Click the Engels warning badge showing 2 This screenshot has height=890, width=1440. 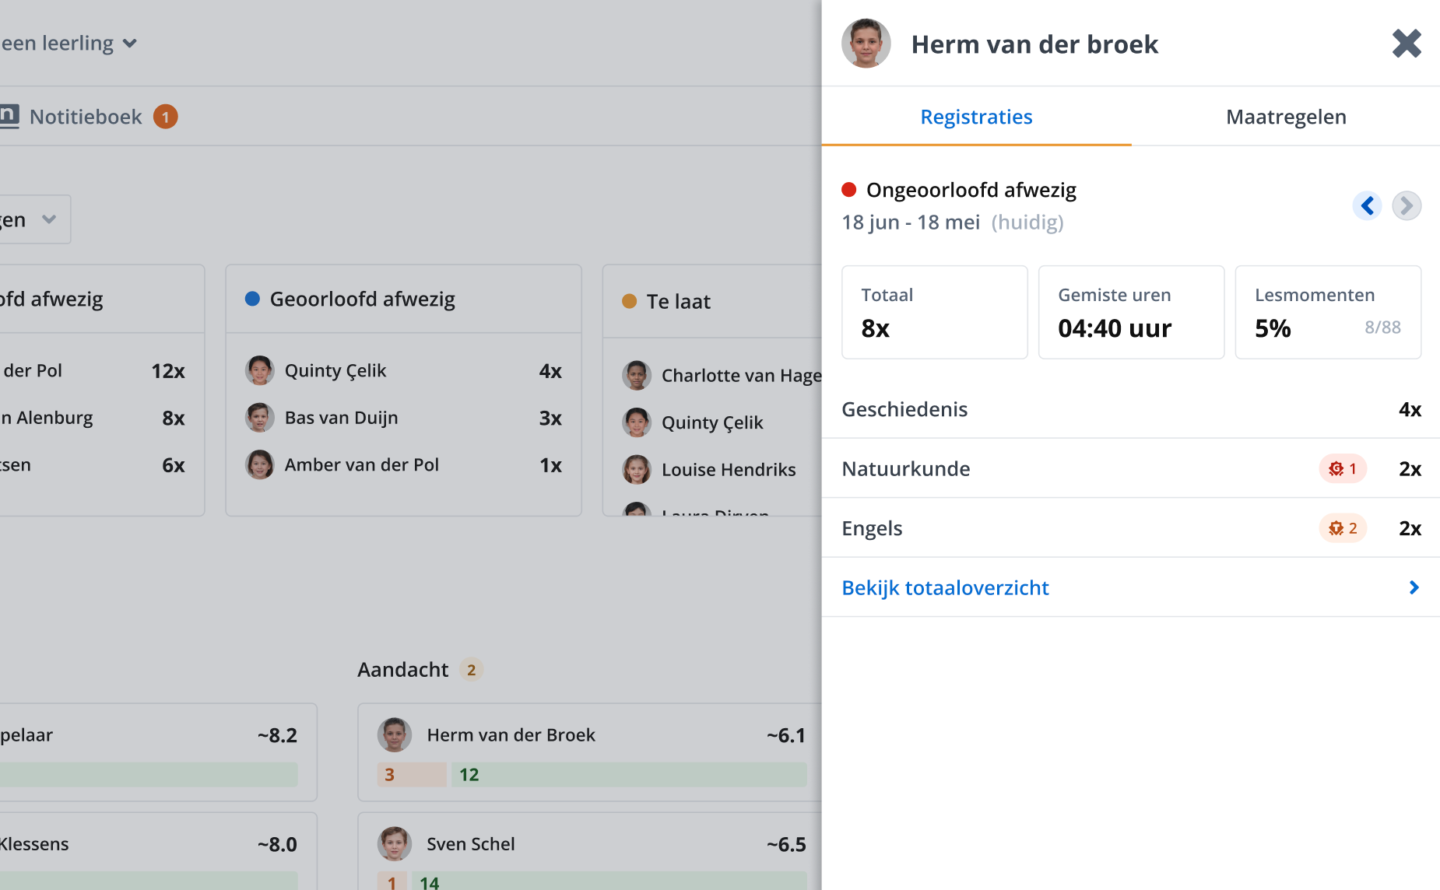pyautogui.click(x=1343, y=528)
